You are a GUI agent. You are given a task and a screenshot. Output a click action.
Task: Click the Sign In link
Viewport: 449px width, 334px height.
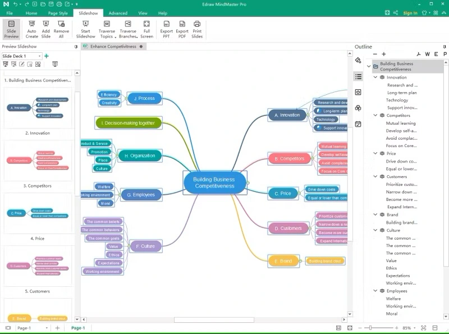point(410,13)
